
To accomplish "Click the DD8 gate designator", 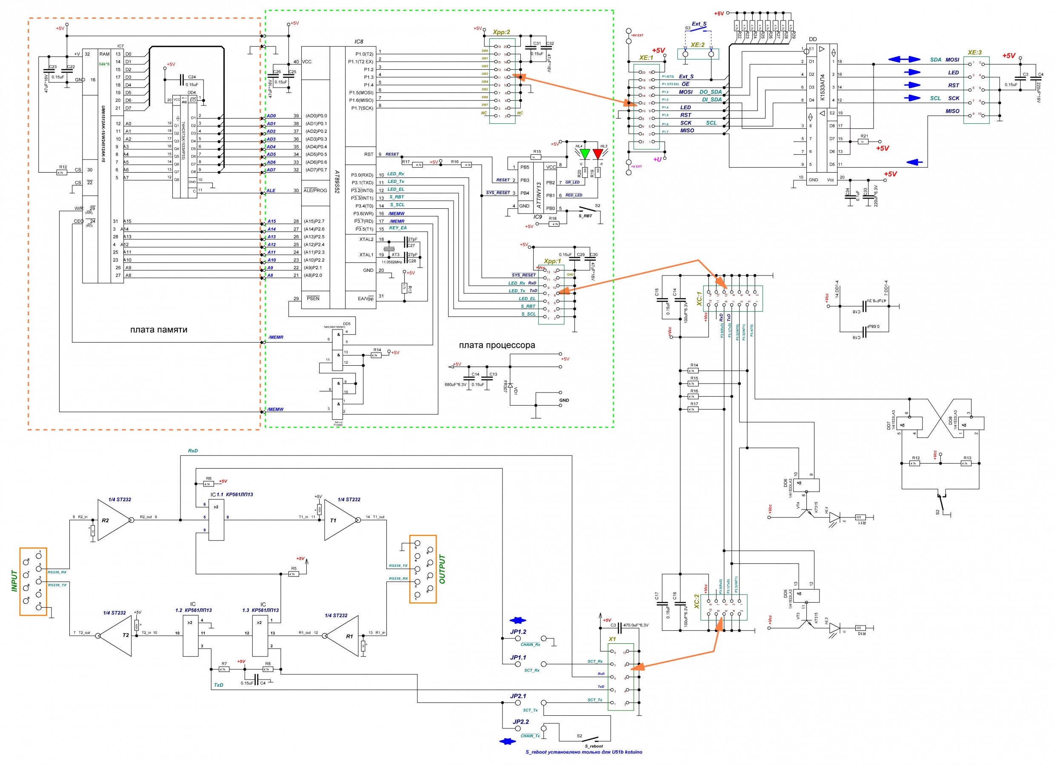I will pyautogui.click(x=950, y=421).
